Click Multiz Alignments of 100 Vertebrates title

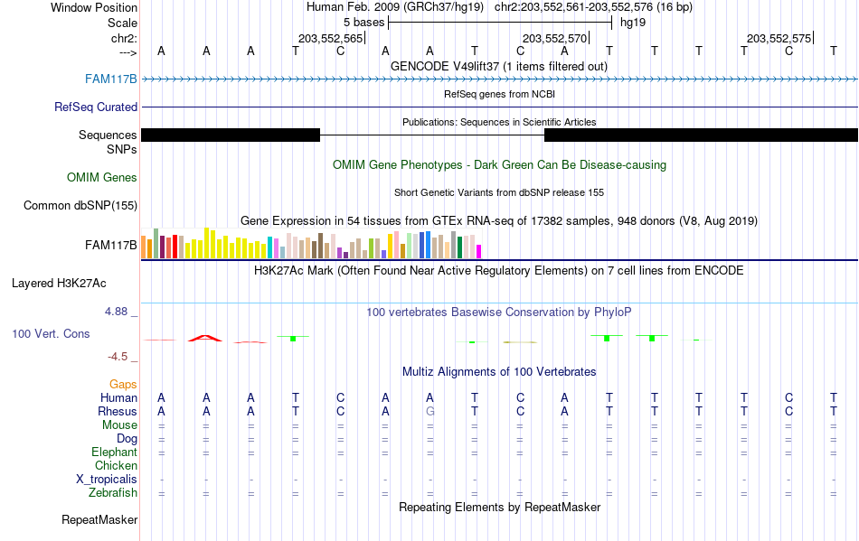point(499,372)
